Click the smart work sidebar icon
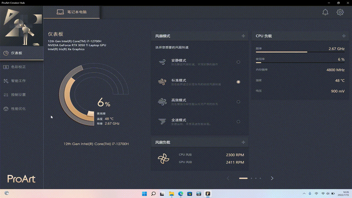352x198 pixels. pos(6,81)
